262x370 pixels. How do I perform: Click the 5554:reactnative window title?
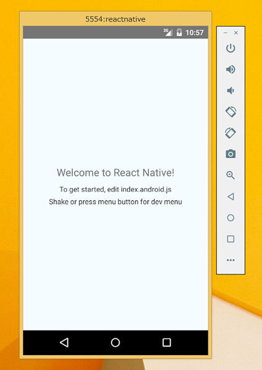click(115, 19)
